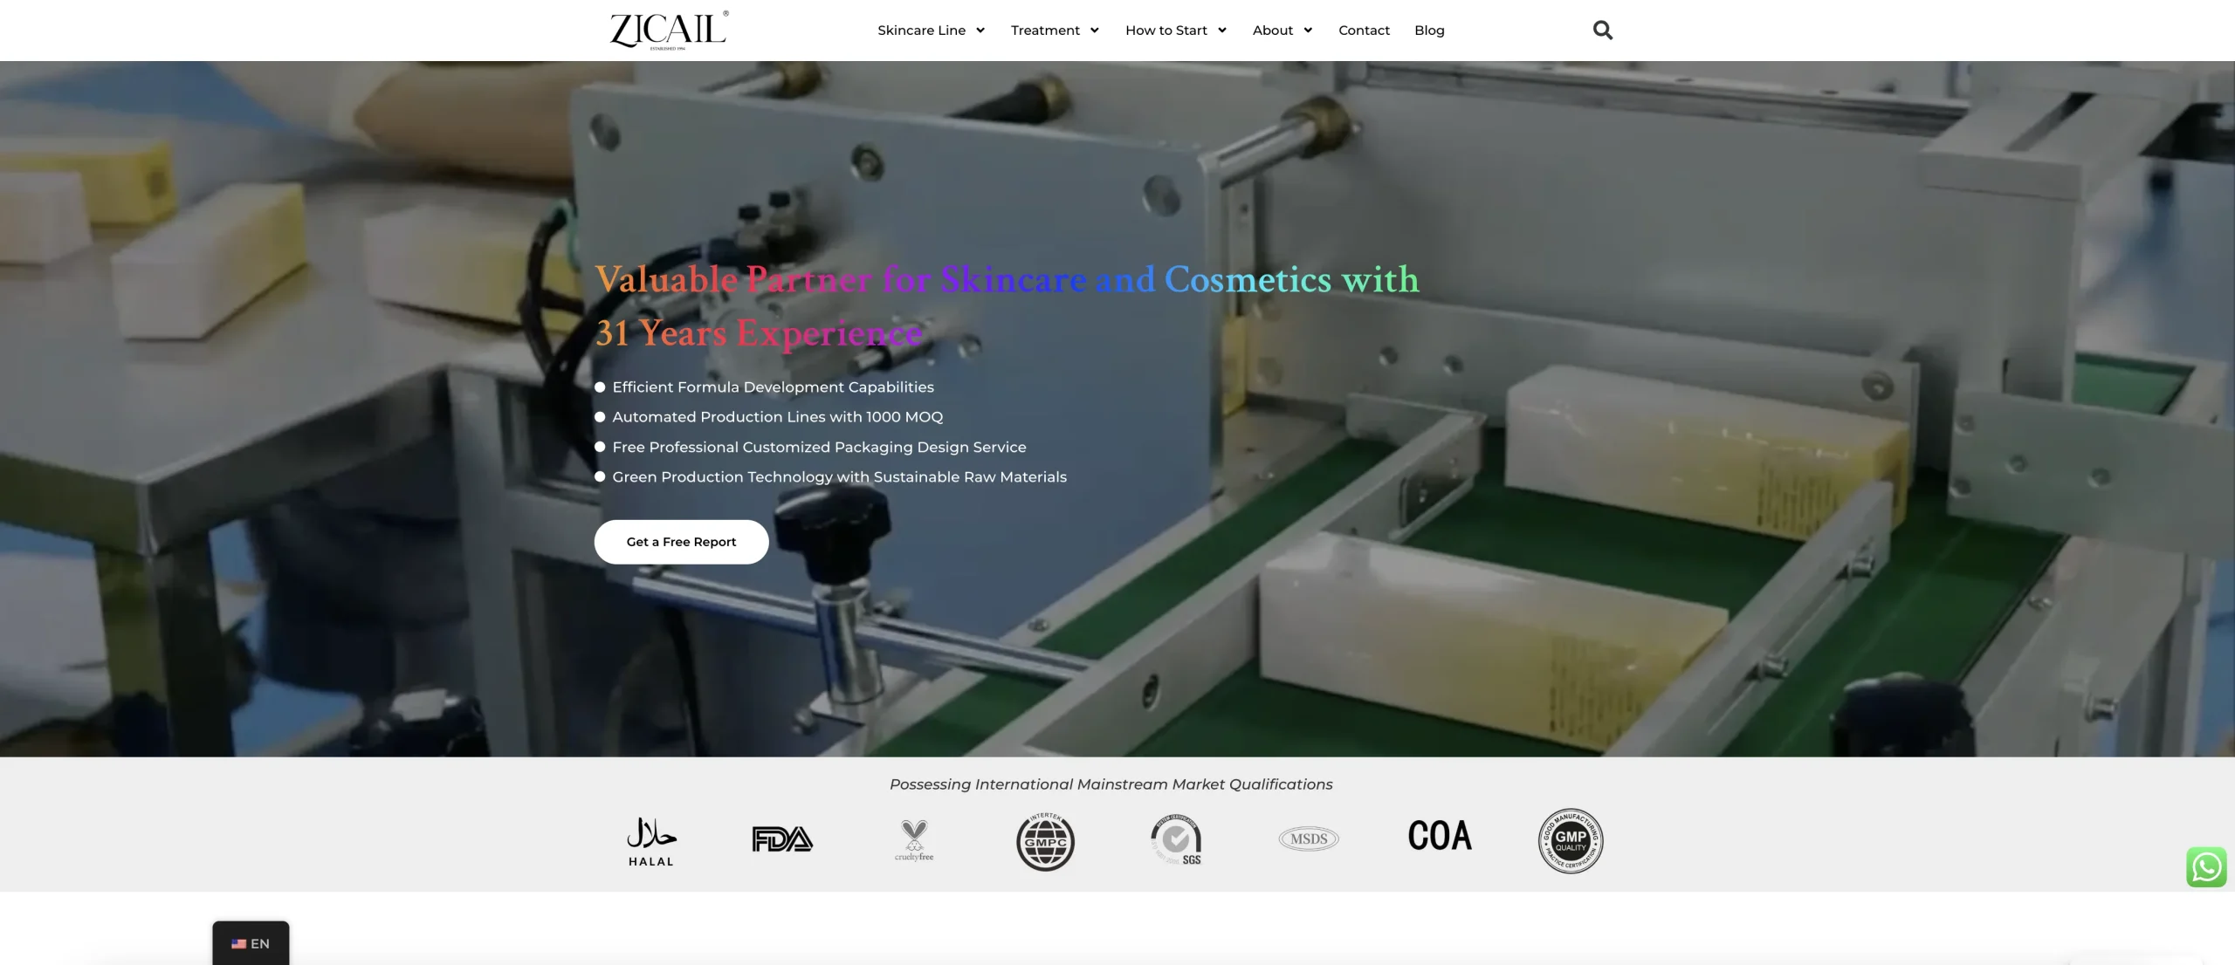Viewport: 2235px width, 965px height.
Task: Open the EN language switcher
Action: coord(251,943)
